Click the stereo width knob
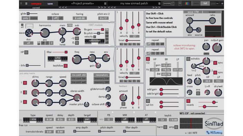The height and width of the screenshot is (136, 243). pyautogui.click(x=77, y=98)
